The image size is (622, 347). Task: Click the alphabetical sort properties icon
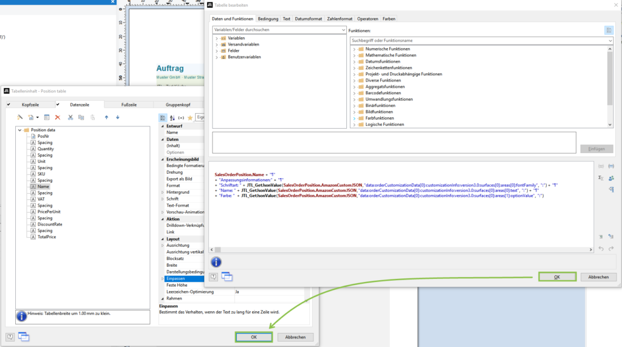[172, 118]
